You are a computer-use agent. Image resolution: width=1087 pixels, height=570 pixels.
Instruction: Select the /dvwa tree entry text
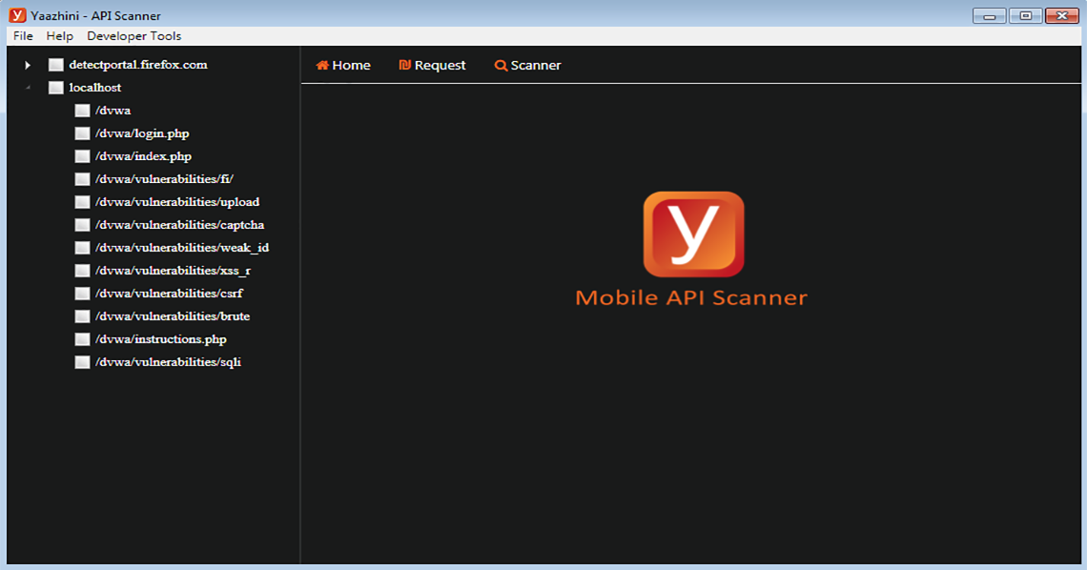(x=113, y=111)
